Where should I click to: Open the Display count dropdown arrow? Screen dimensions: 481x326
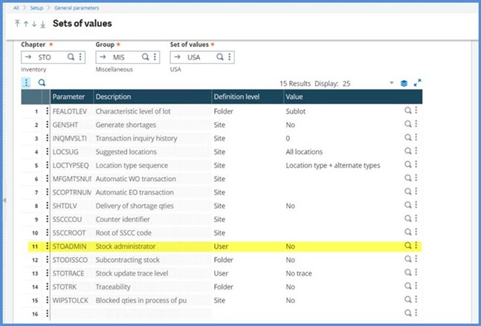click(x=391, y=83)
